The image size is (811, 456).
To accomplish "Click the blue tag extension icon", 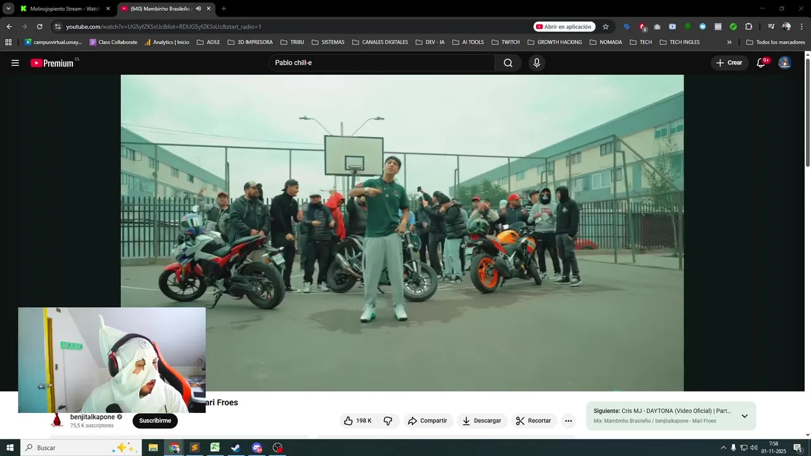I will coord(627,27).
